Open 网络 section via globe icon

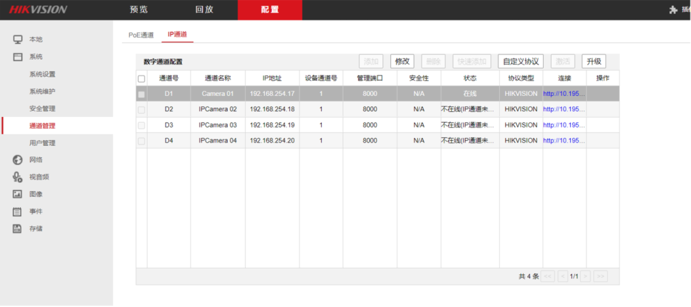18,160
